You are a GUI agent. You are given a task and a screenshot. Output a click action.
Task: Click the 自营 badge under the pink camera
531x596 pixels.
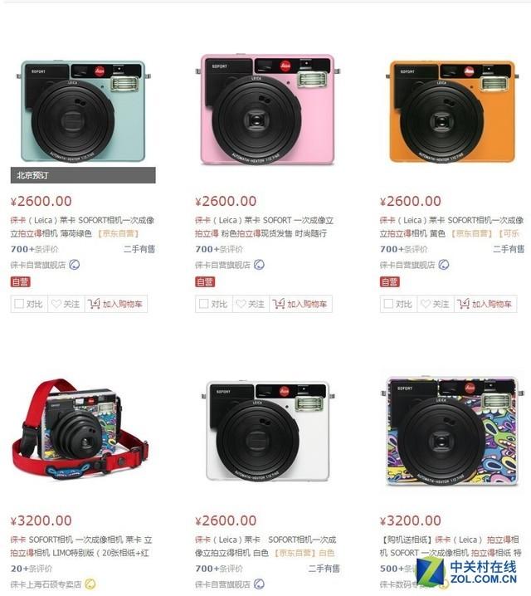click(205, 282)
